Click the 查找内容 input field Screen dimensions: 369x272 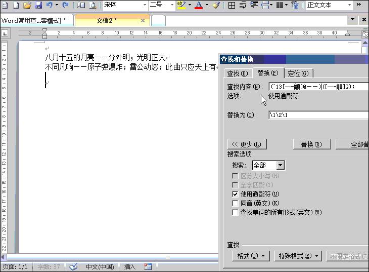318,87
